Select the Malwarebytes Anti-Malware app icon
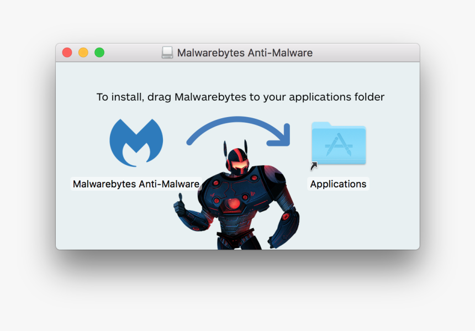 click(136, 143)
